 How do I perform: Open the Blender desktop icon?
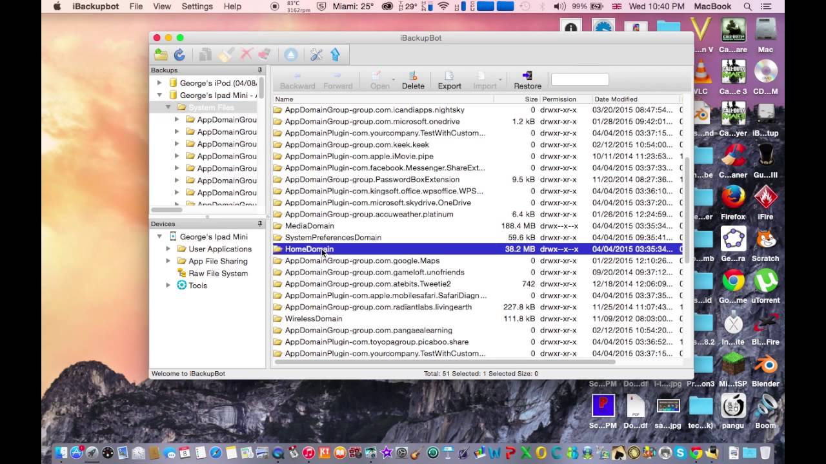click(765, 371)
